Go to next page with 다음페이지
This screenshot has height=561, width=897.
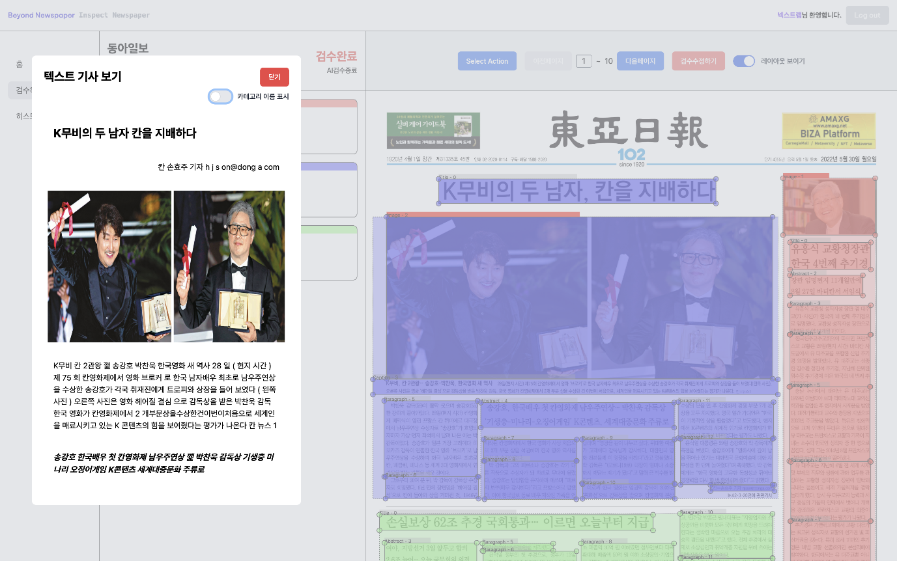point(640,61)
